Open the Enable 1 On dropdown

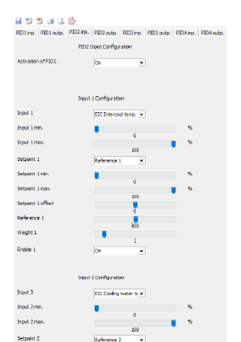click(120, 251)
